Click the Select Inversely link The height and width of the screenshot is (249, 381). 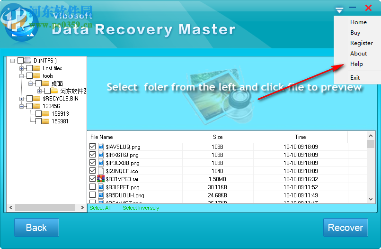click(141, 208)
